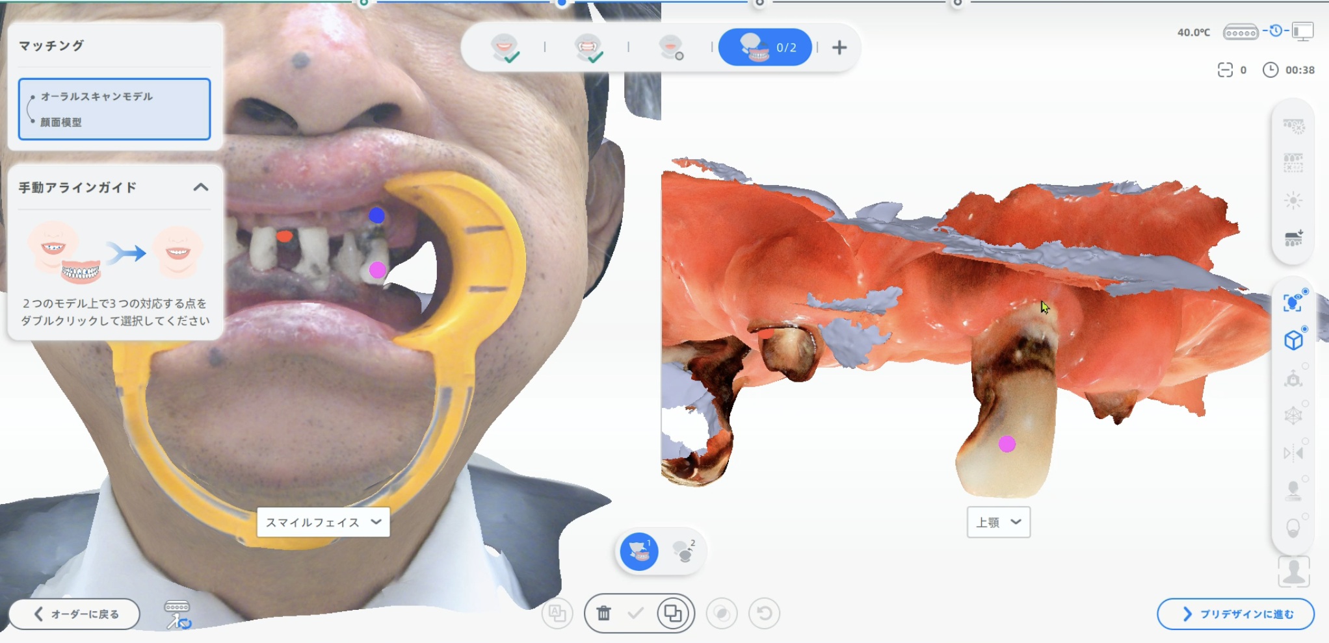The width and height of the screenshot is (1329, 643).
Task: Click the scanner settings icon near bottom left
Action: pos(178,614)
